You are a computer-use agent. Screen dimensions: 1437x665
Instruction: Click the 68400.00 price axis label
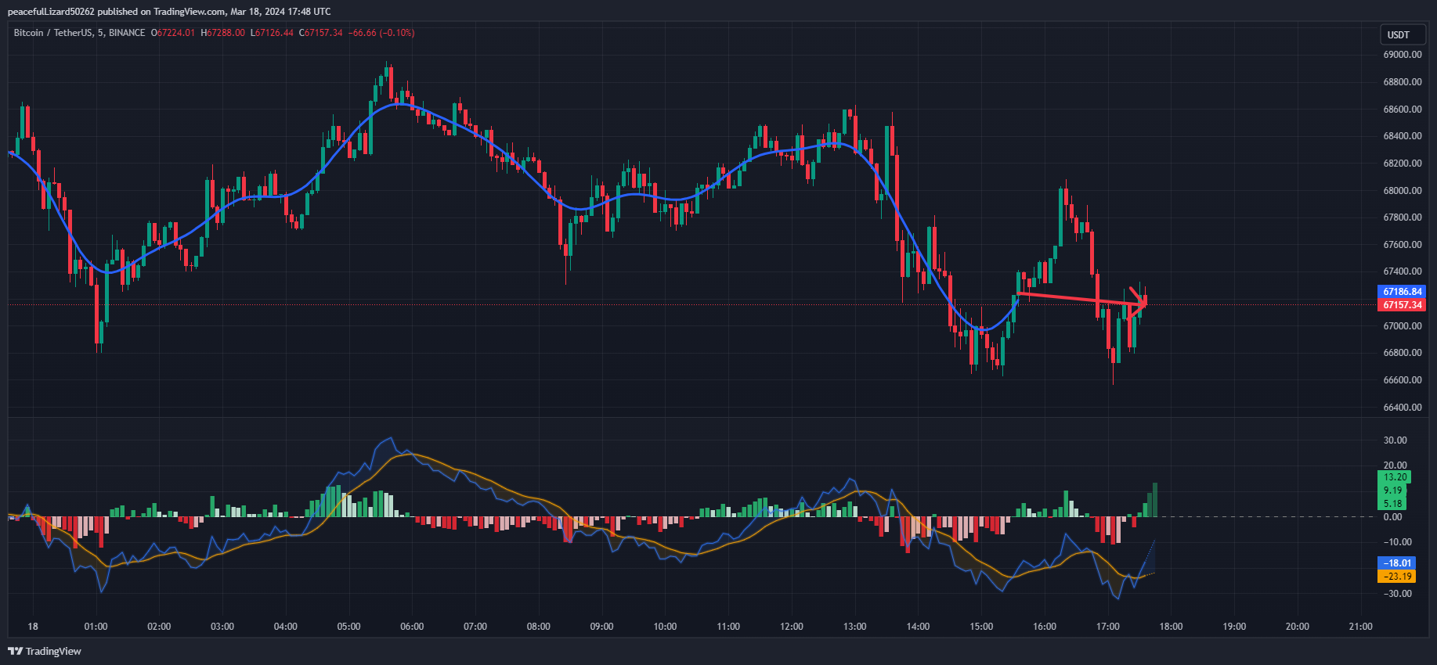coord(1403,136)
